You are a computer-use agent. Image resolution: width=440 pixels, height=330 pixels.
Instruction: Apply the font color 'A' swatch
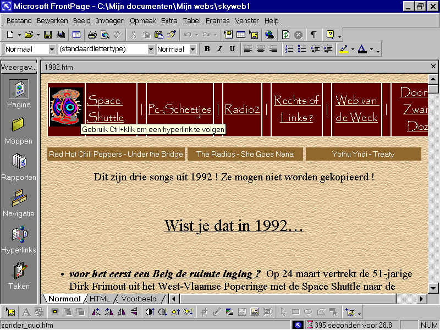(362, 49)
